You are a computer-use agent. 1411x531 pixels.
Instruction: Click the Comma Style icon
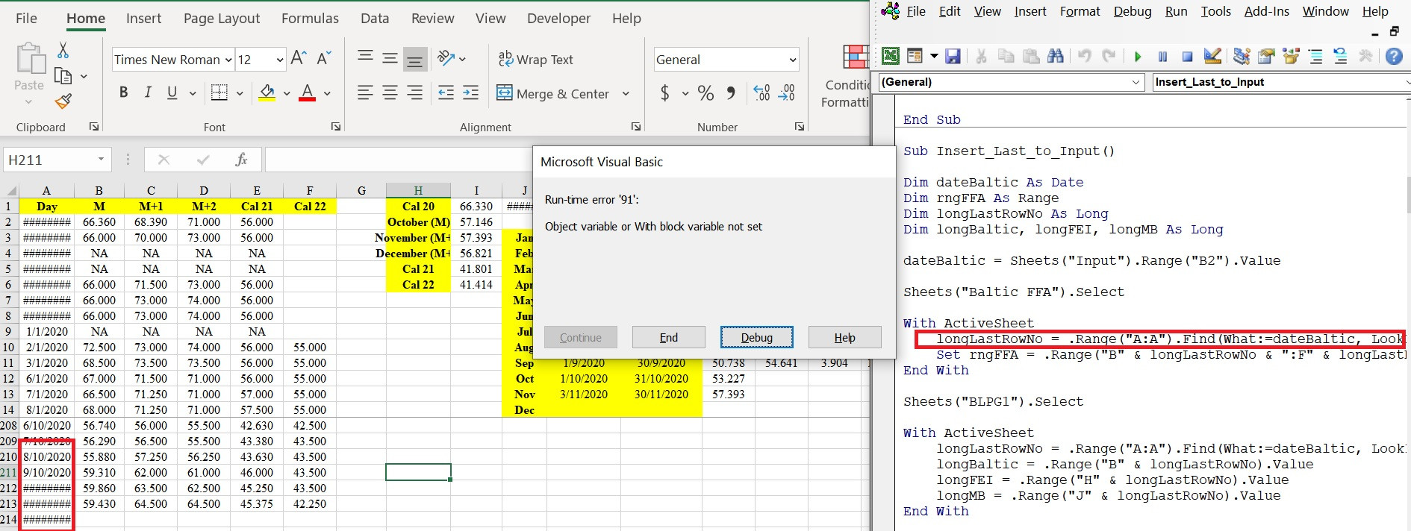coord(731,92)
